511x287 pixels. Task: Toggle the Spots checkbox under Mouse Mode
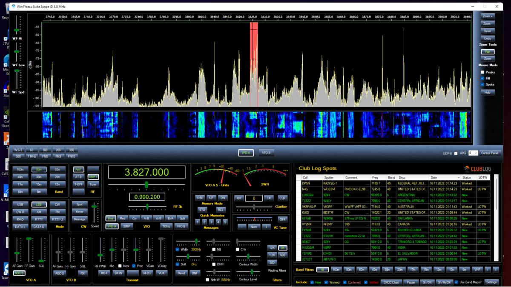coord(482,84)
